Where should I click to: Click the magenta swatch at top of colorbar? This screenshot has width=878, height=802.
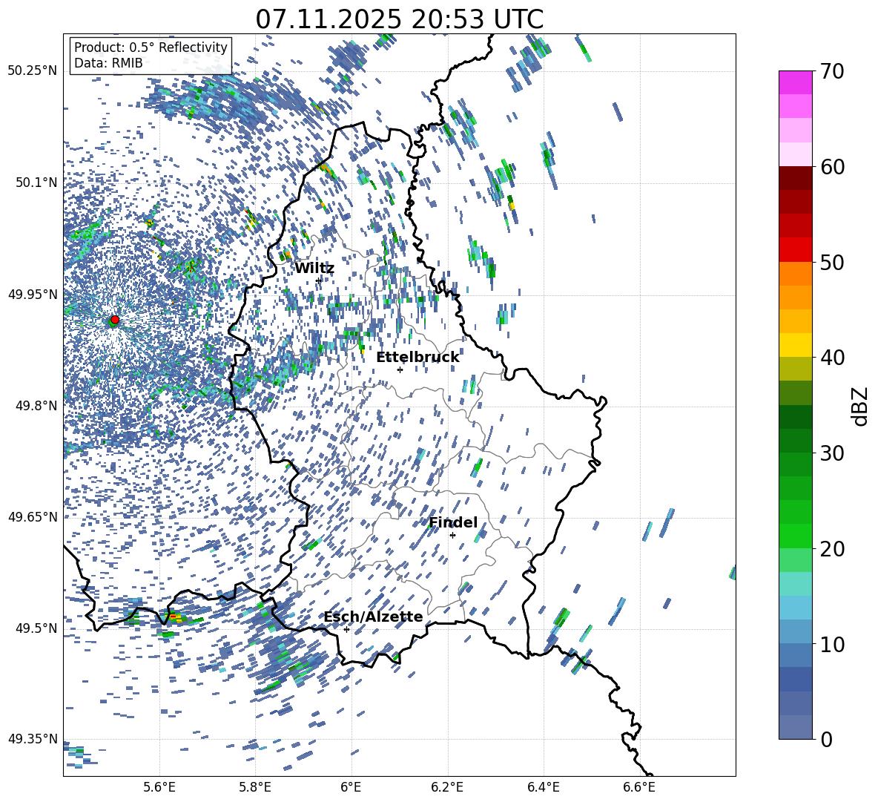(x=796, y=82)
